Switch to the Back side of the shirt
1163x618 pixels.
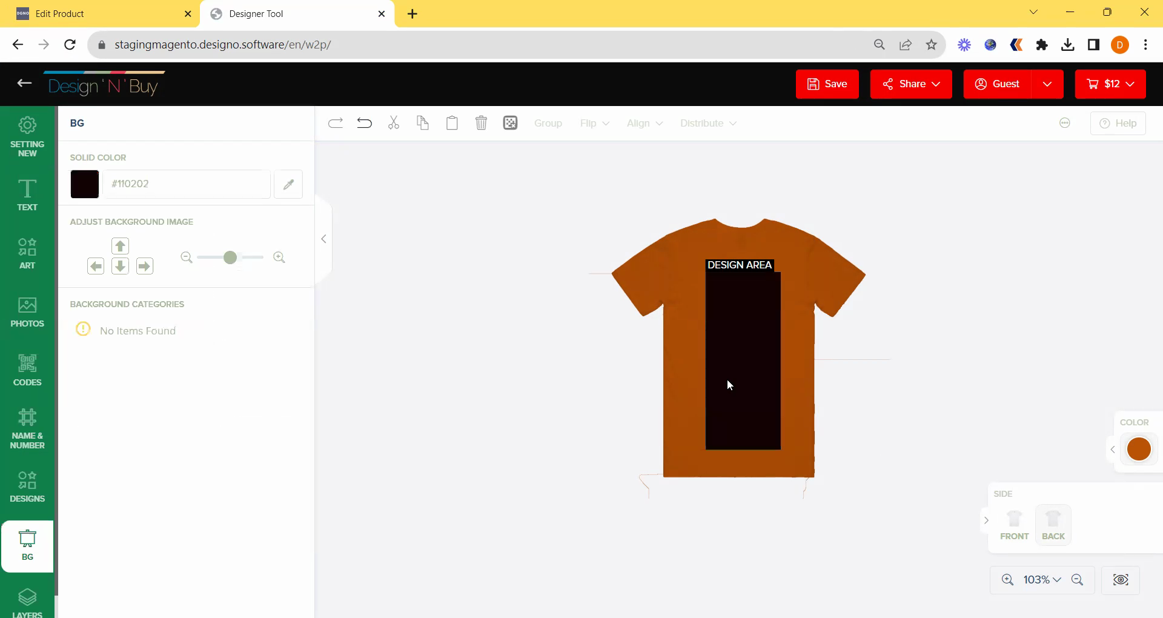pyautogui.click(x=1053, y=525)
